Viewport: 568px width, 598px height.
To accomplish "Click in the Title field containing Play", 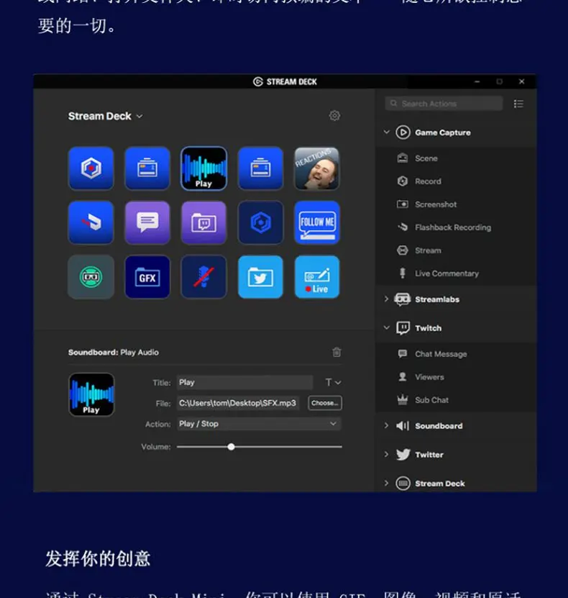I will pos(244,382).
